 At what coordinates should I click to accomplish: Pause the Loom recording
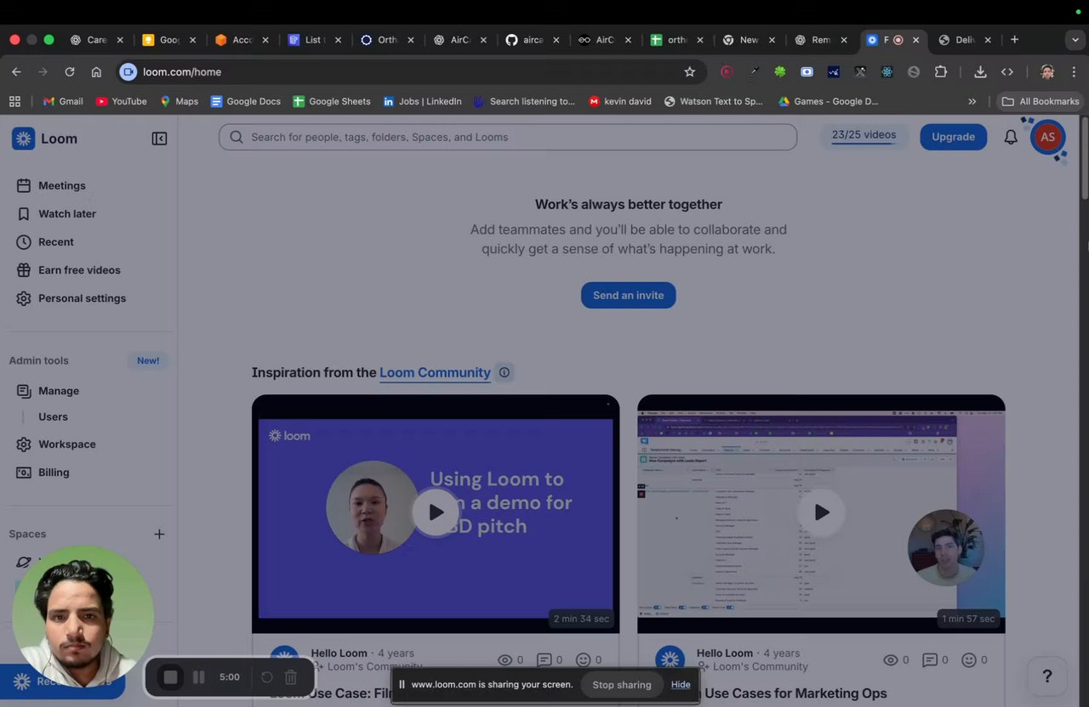198,677
